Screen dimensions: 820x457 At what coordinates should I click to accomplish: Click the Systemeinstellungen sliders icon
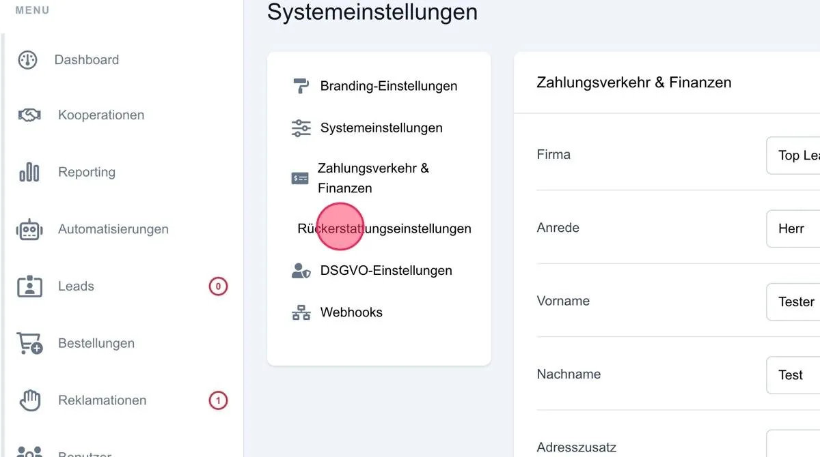(x=301, y=128)
